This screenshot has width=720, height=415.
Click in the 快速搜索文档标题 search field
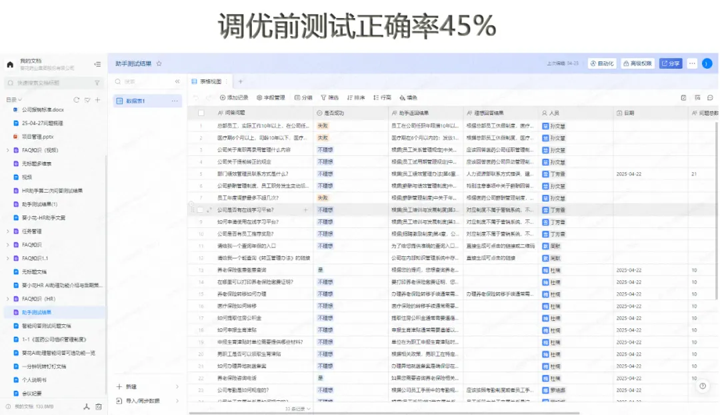click(53, 83)
